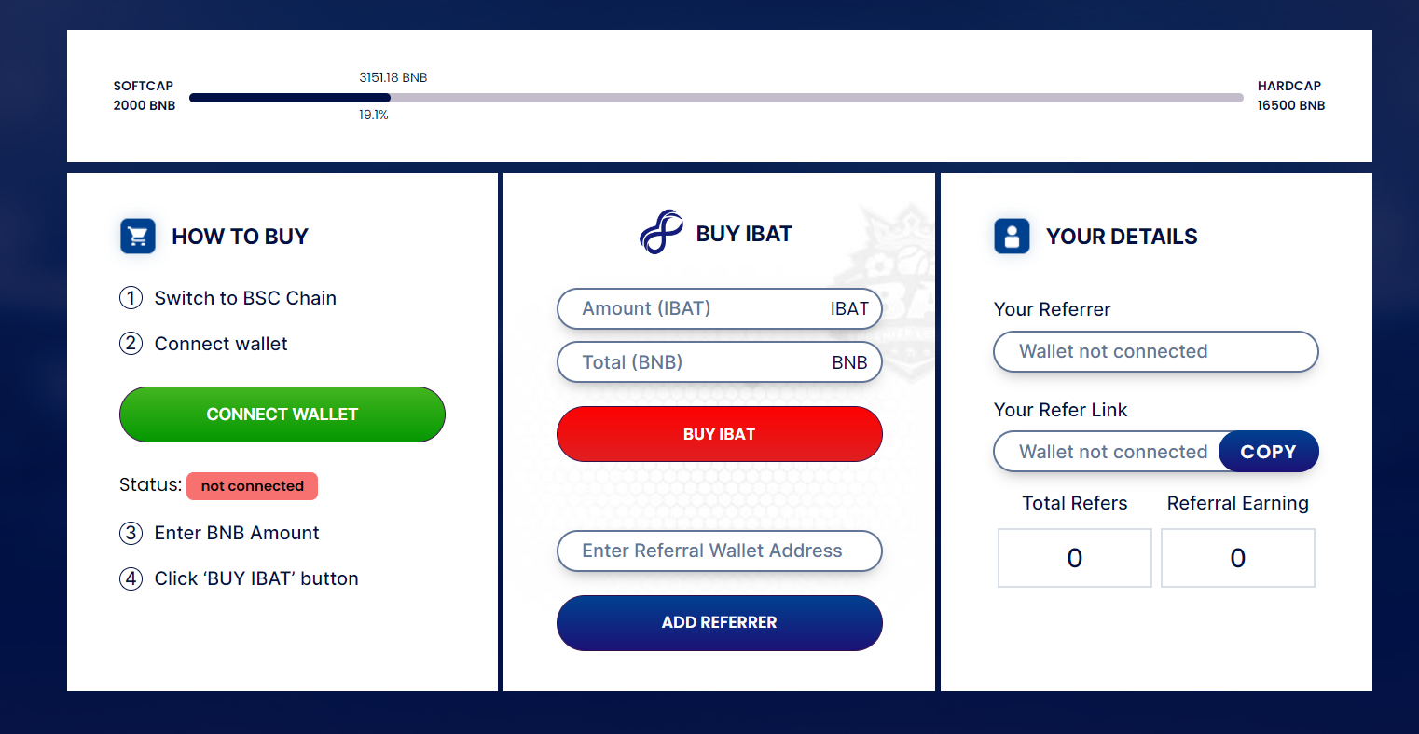Focus the Total (BNB) input field
The height and width of the screenshot is (734, 1419).
[720, 363]
